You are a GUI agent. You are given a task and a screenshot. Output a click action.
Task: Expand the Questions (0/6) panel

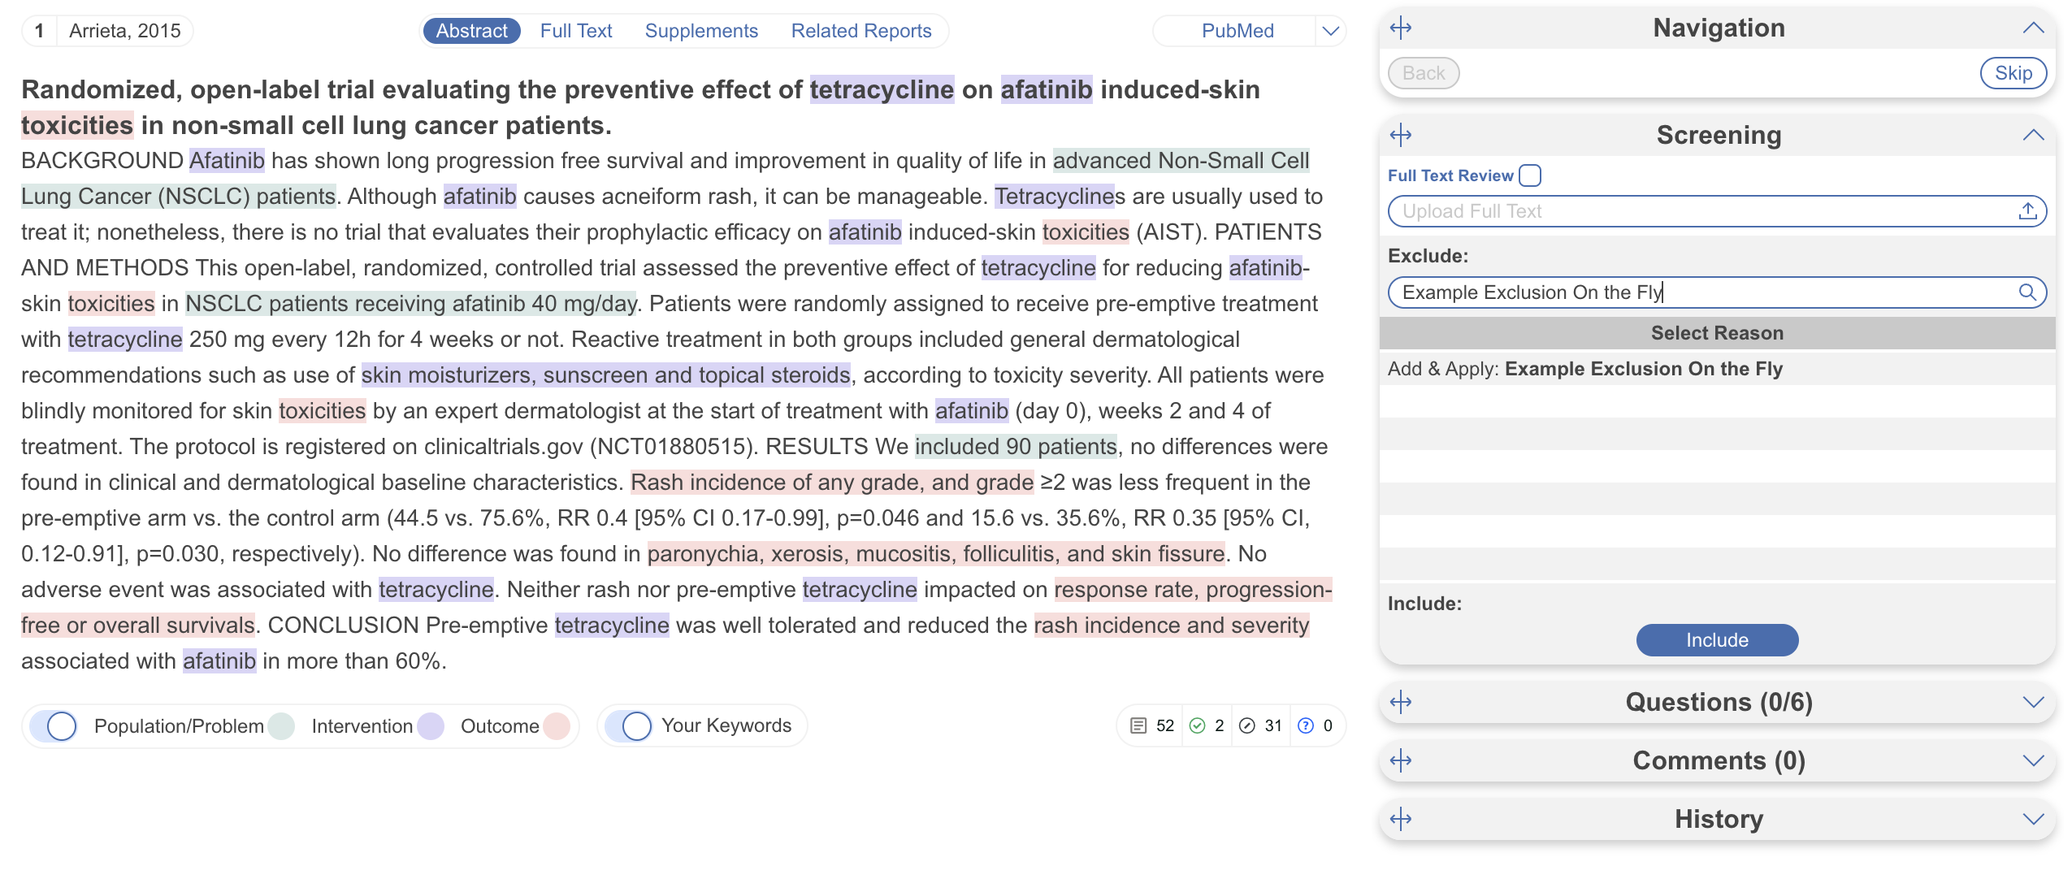[x=2032, y=702]
